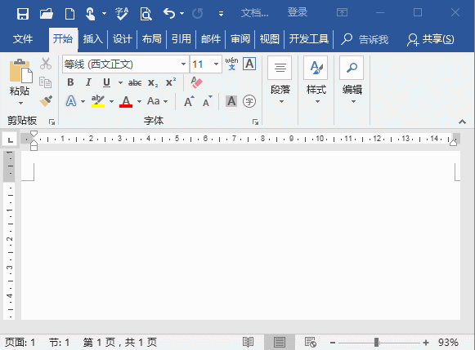Open the Print Preview icon in title bar
Image resolution: width=475 pixels, height=350 pixels.
pos(146,14)
